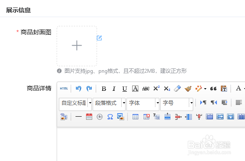The height and width of the screenshot is (161, 245).
Task: Delete table row icon
Action: (x=178, y=117)
